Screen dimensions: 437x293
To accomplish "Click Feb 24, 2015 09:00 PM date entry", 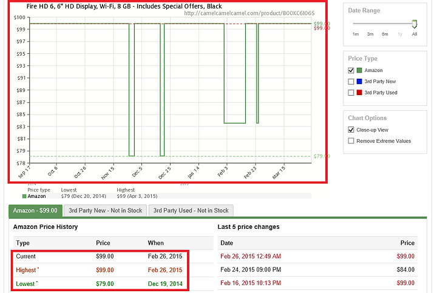I will pos(251,269).
